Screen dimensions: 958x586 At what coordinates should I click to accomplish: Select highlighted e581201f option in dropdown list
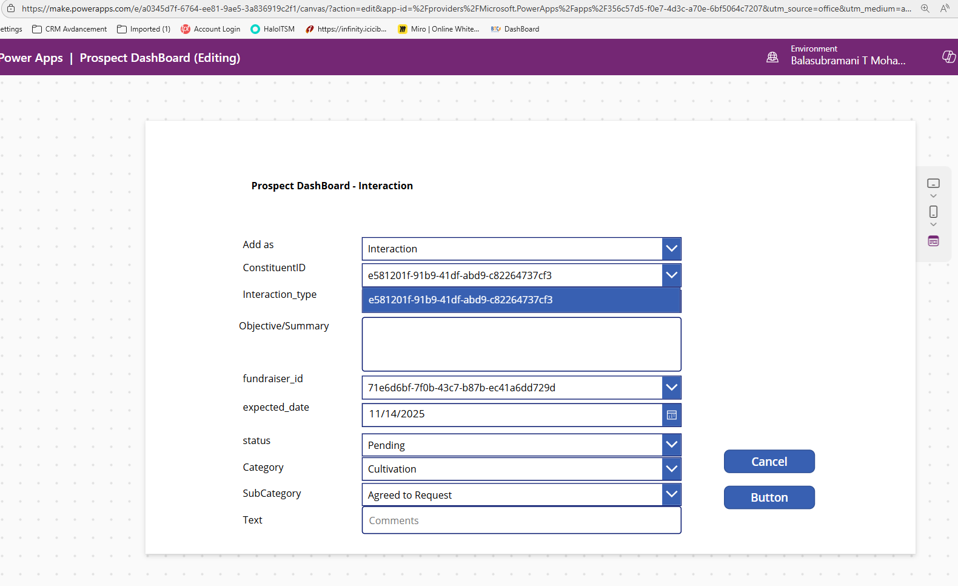(521, 300)
